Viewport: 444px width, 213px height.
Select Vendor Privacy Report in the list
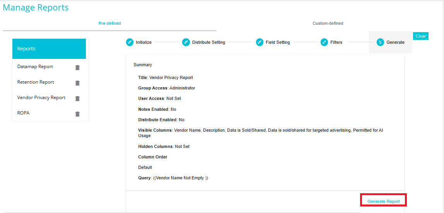pos(41,98)
